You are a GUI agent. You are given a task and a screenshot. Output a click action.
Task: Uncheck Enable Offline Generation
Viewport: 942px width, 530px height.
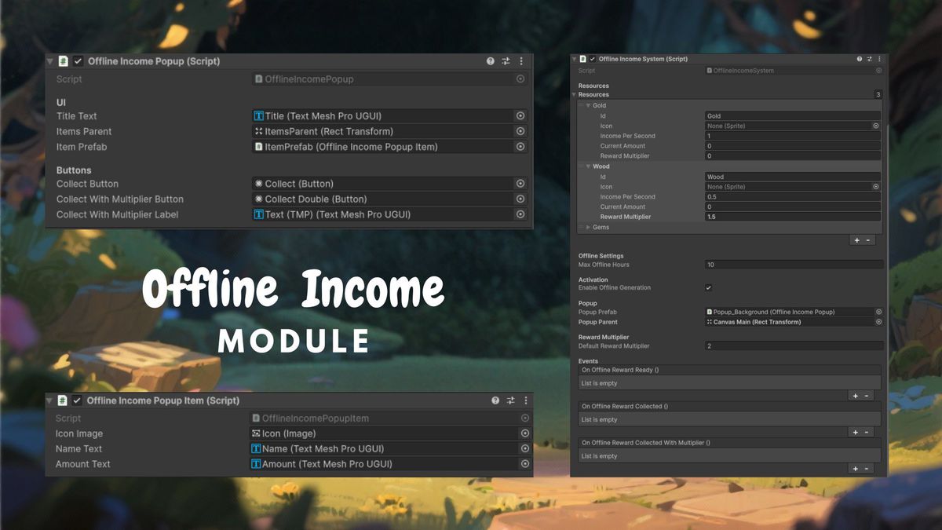709,287
